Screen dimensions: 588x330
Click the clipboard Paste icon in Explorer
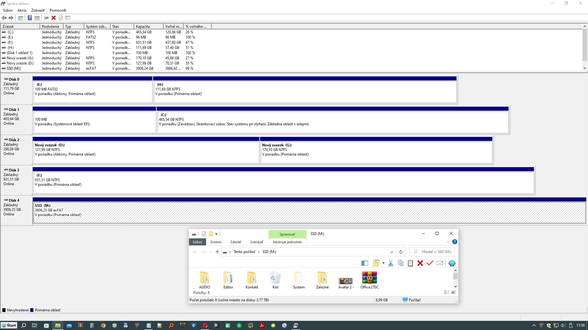[410, 263]
